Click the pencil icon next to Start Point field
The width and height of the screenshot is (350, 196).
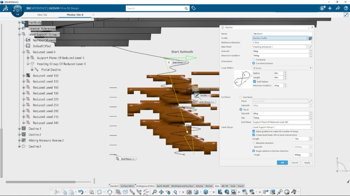click(311, 47)
